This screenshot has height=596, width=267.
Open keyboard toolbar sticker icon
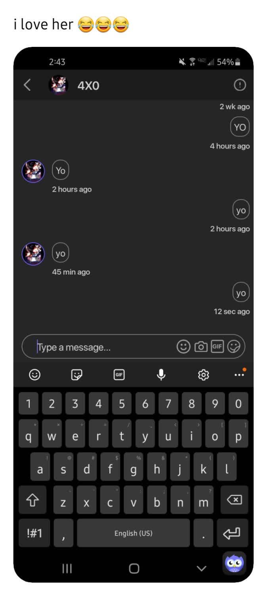[76, 374]
